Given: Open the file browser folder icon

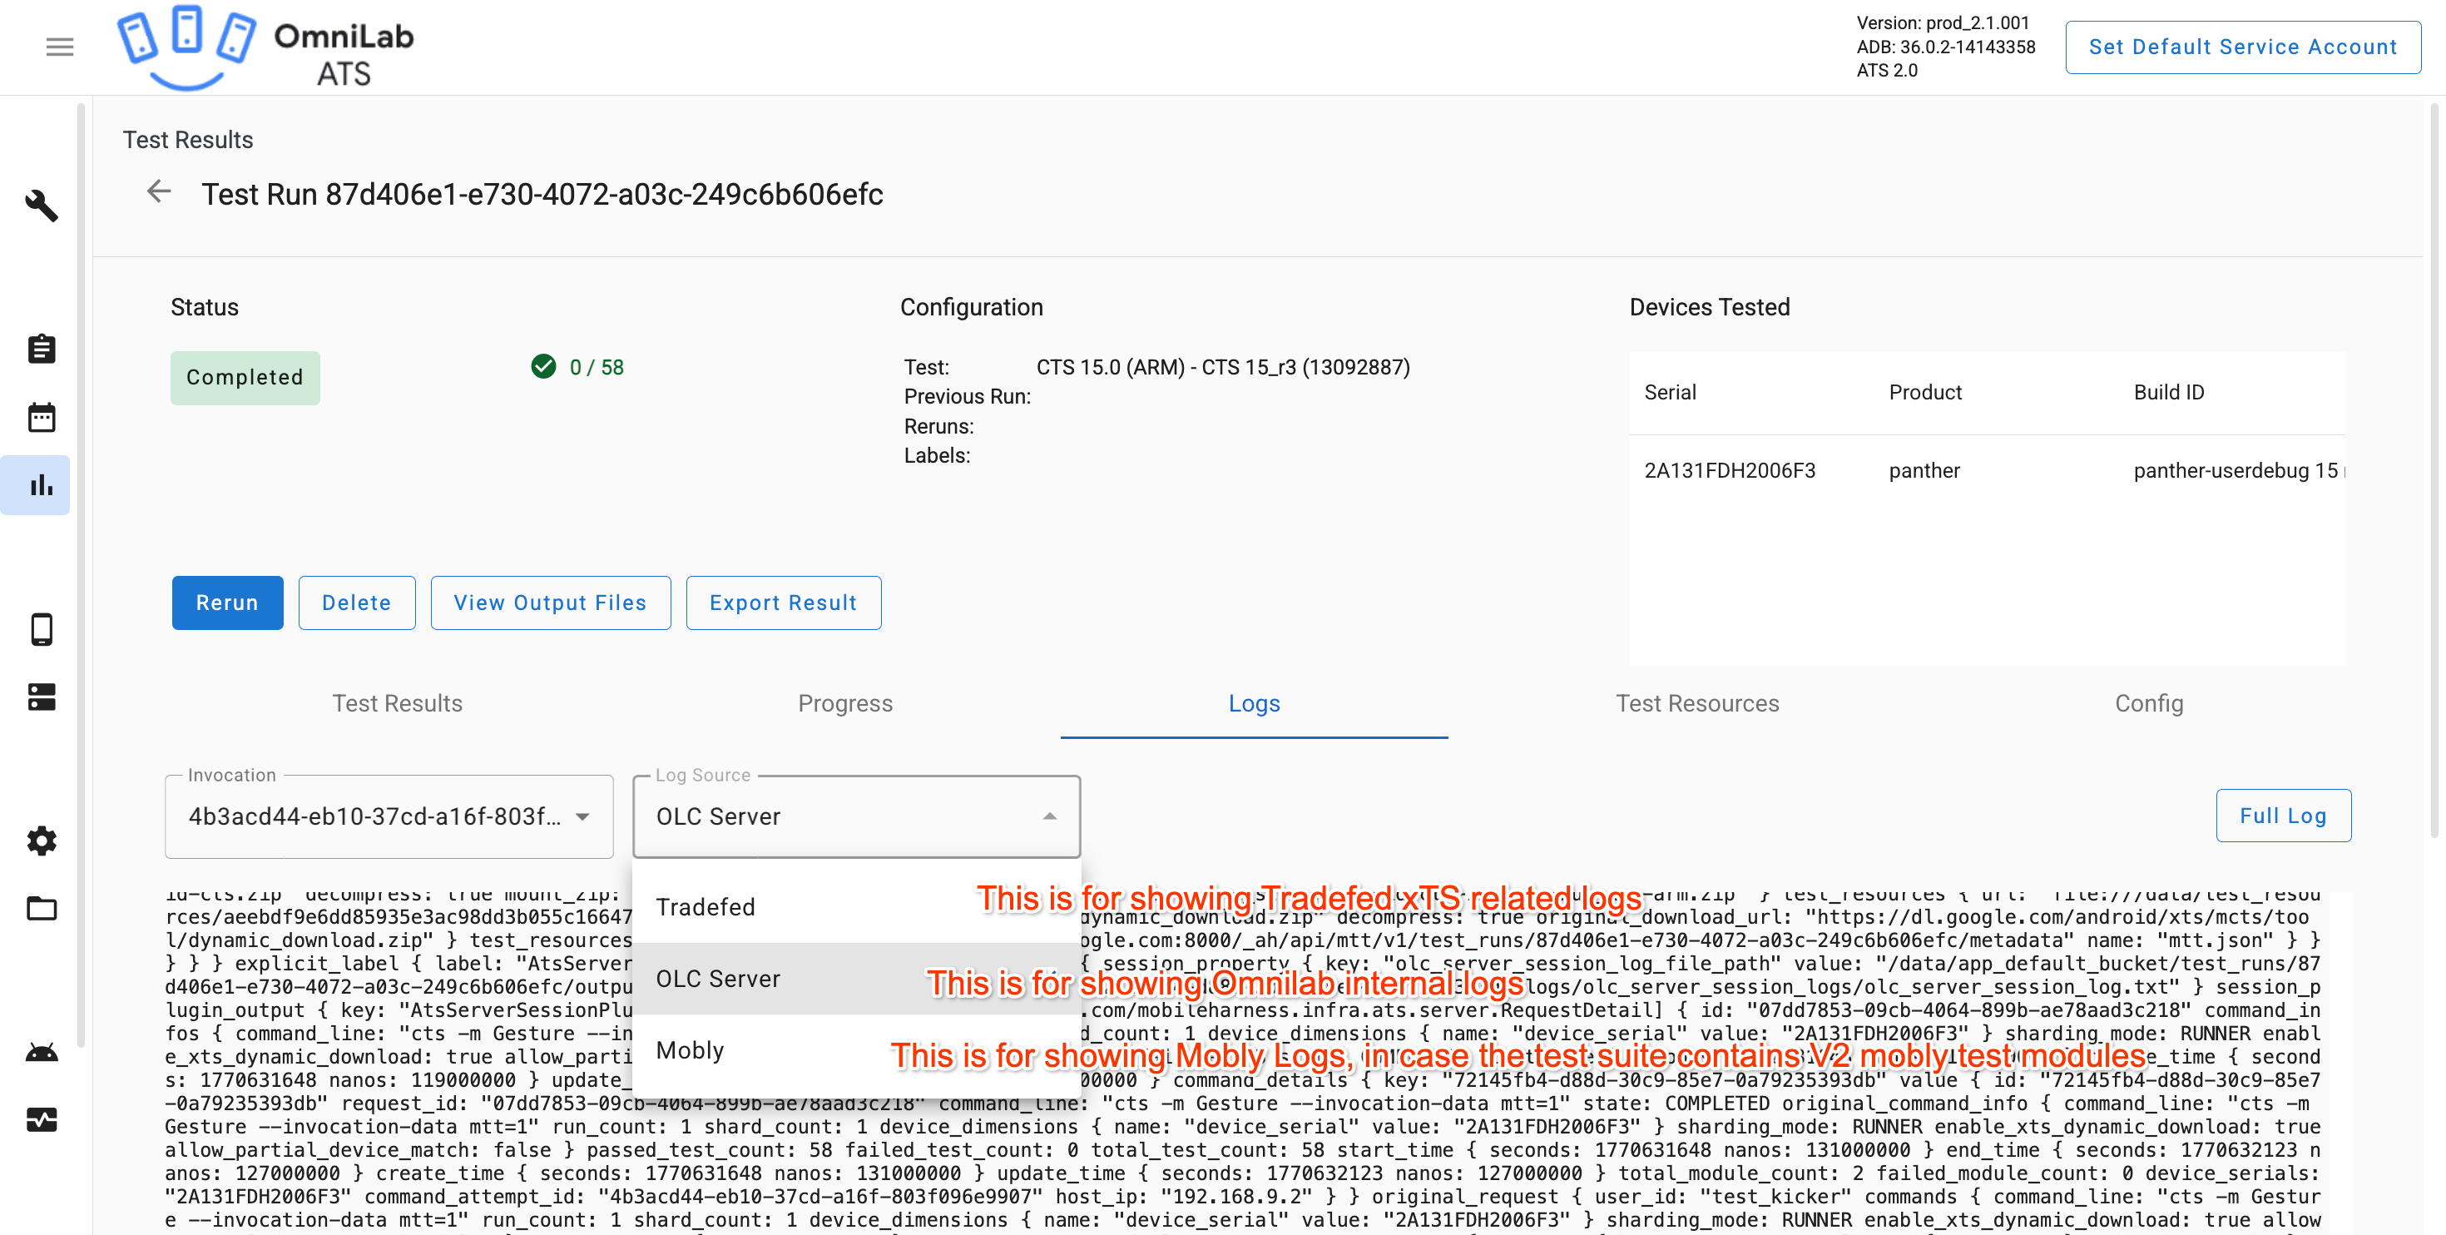Looking at the screenshot, I should tap(41, 908).
